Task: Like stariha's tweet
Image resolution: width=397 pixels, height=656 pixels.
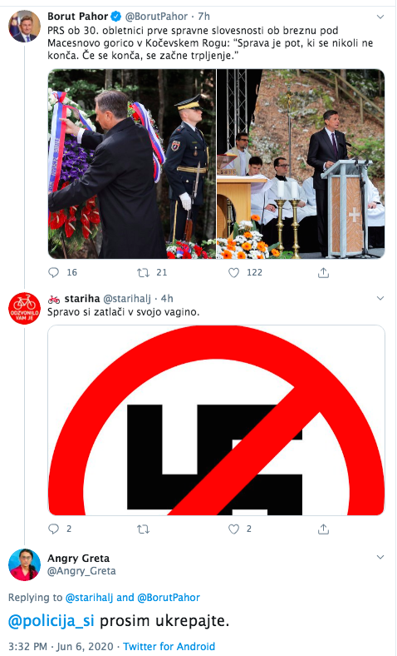Action: [233, 529]
